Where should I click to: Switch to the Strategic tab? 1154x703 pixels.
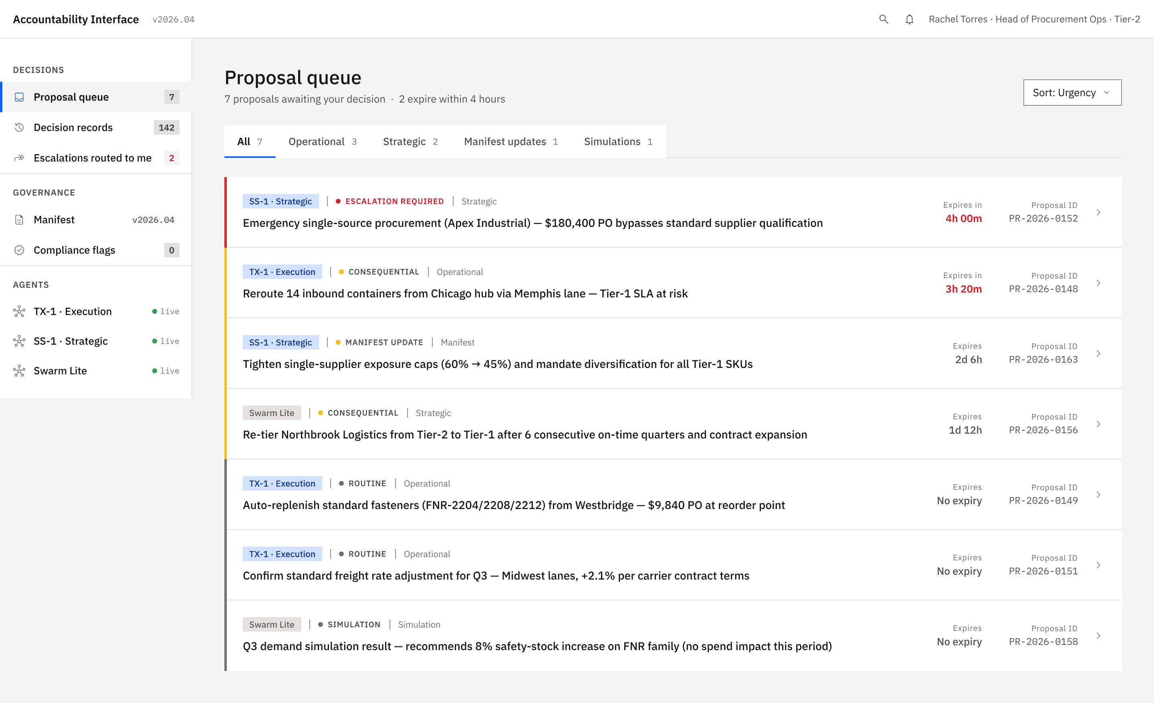click(x=410, y=141)
